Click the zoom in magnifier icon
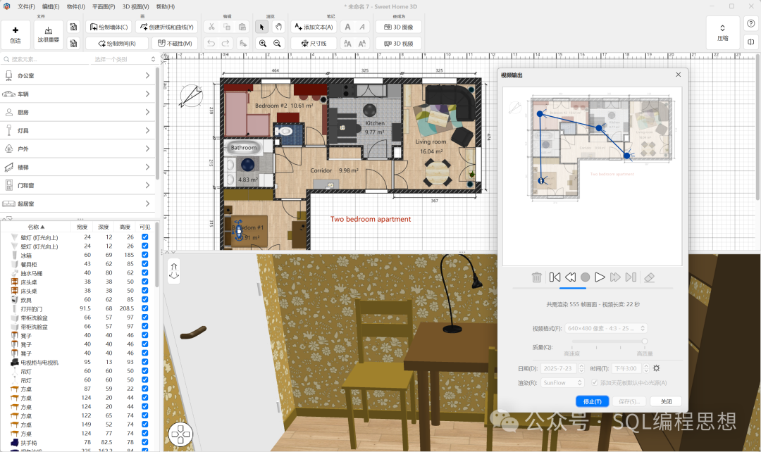Image resolution: width=761 pixels, height=452 pixels. (x=263, y=43)
